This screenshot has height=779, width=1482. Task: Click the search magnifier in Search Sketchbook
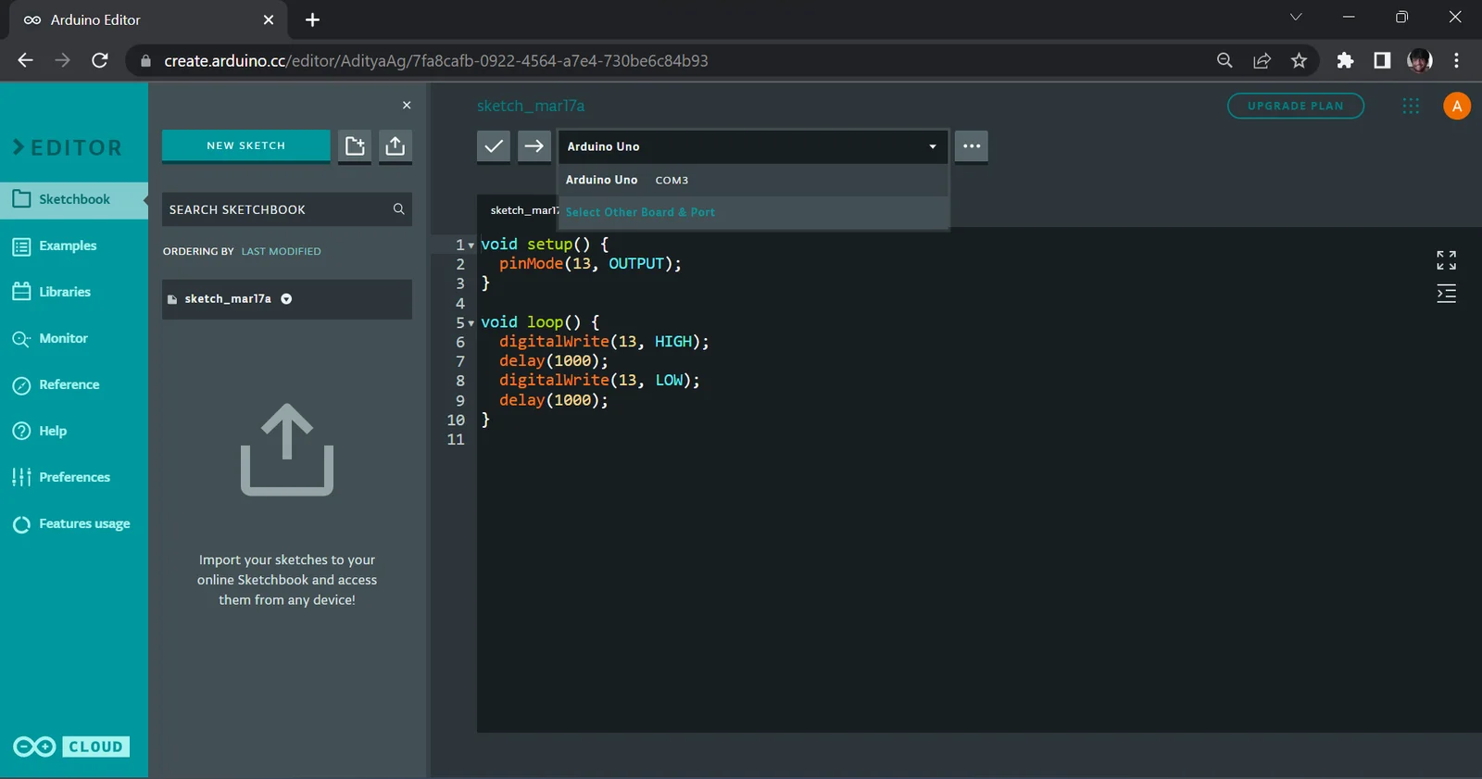(x=398, y=209)
